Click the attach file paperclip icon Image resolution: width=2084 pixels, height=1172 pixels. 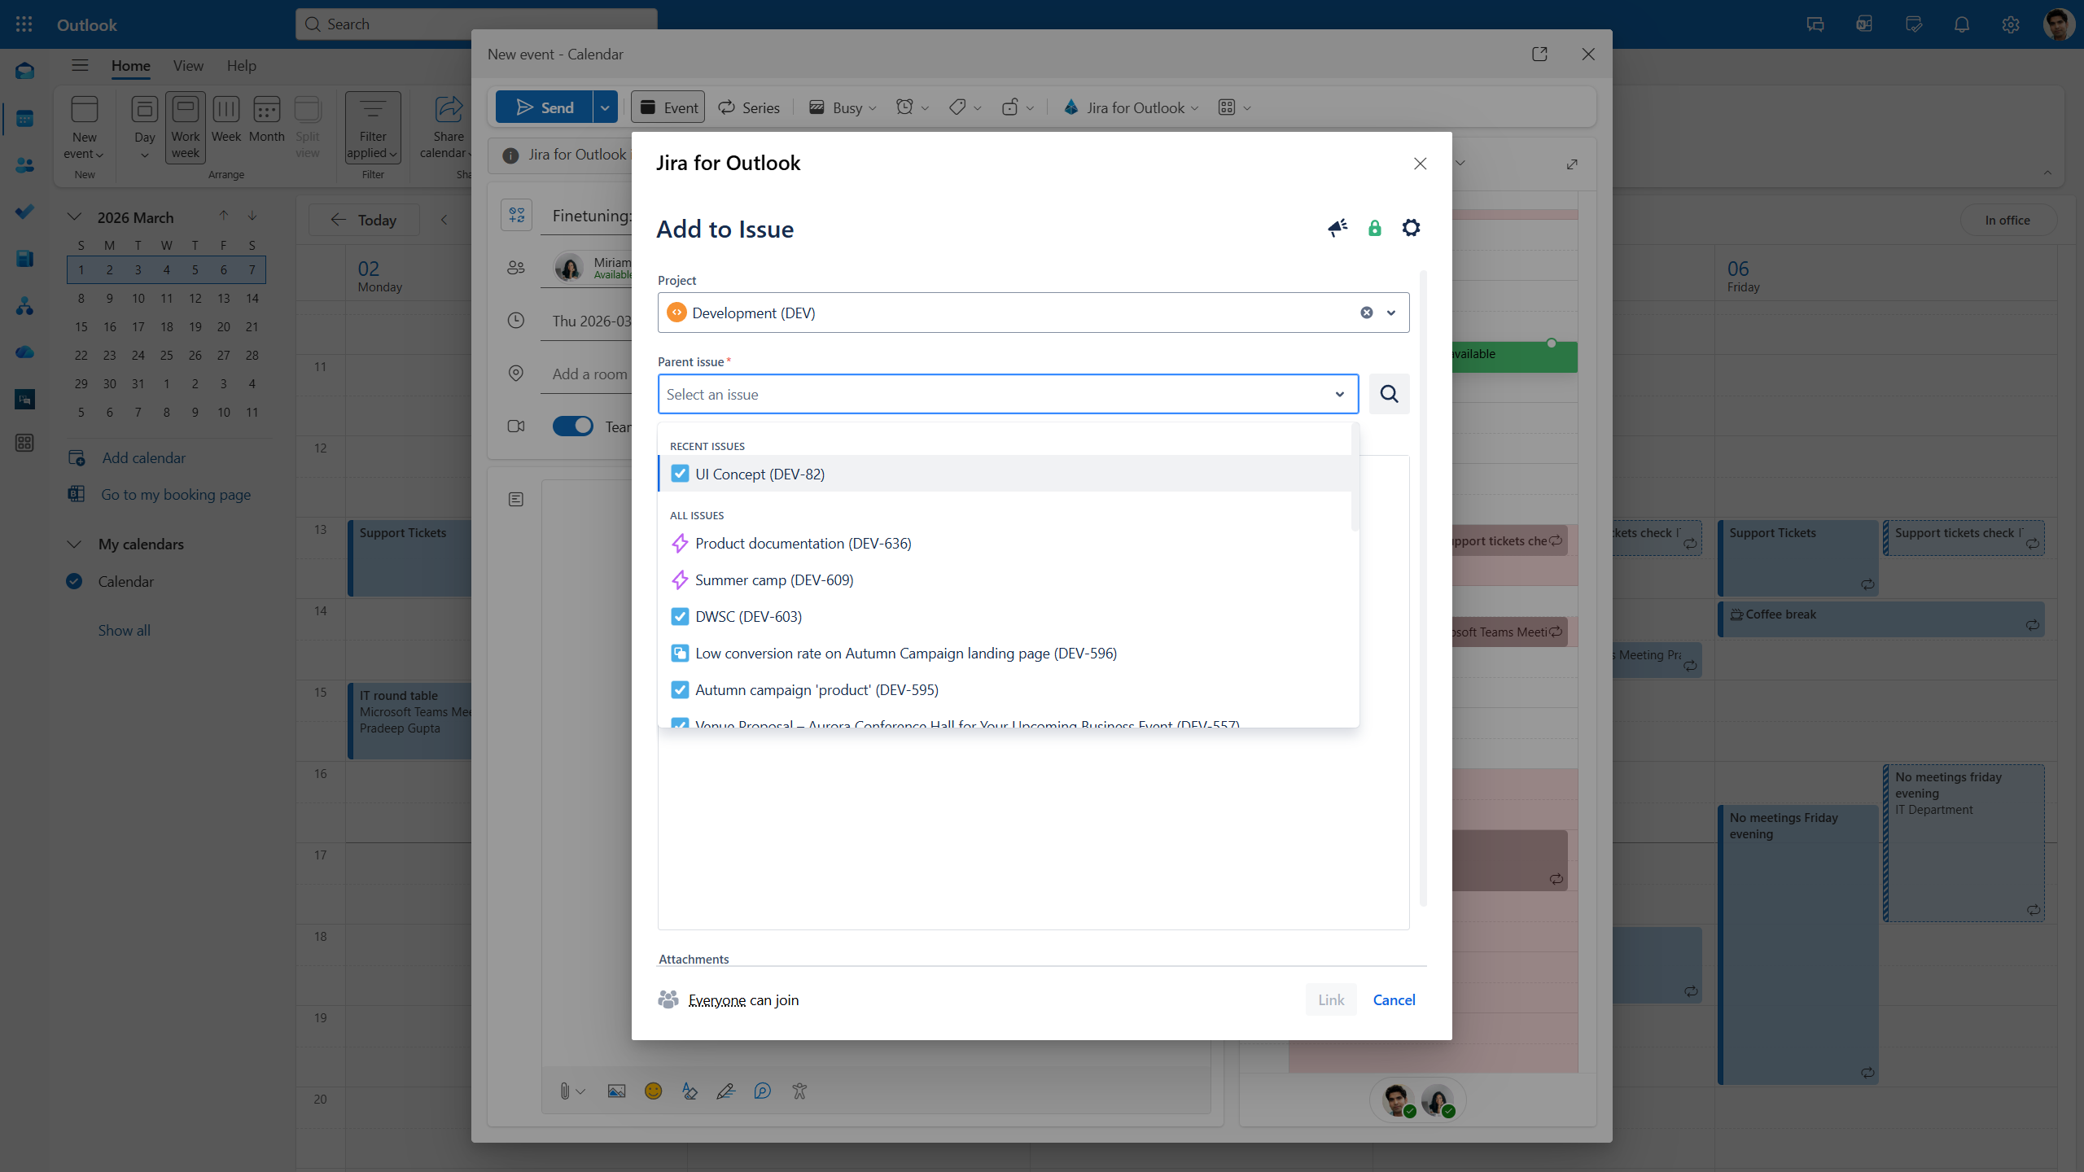[564, 1091]
